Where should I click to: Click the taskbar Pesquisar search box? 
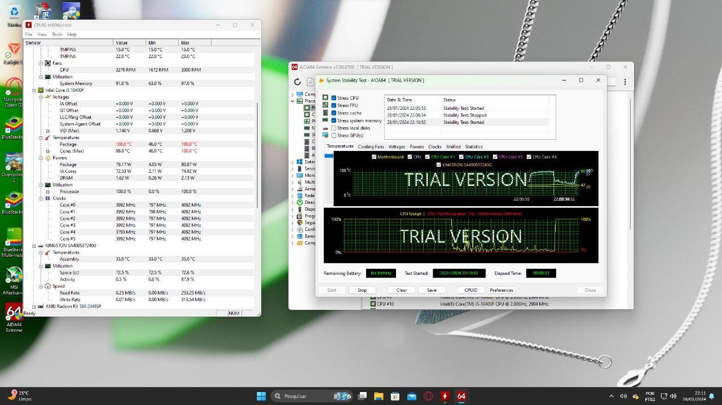tap(311, 396)
